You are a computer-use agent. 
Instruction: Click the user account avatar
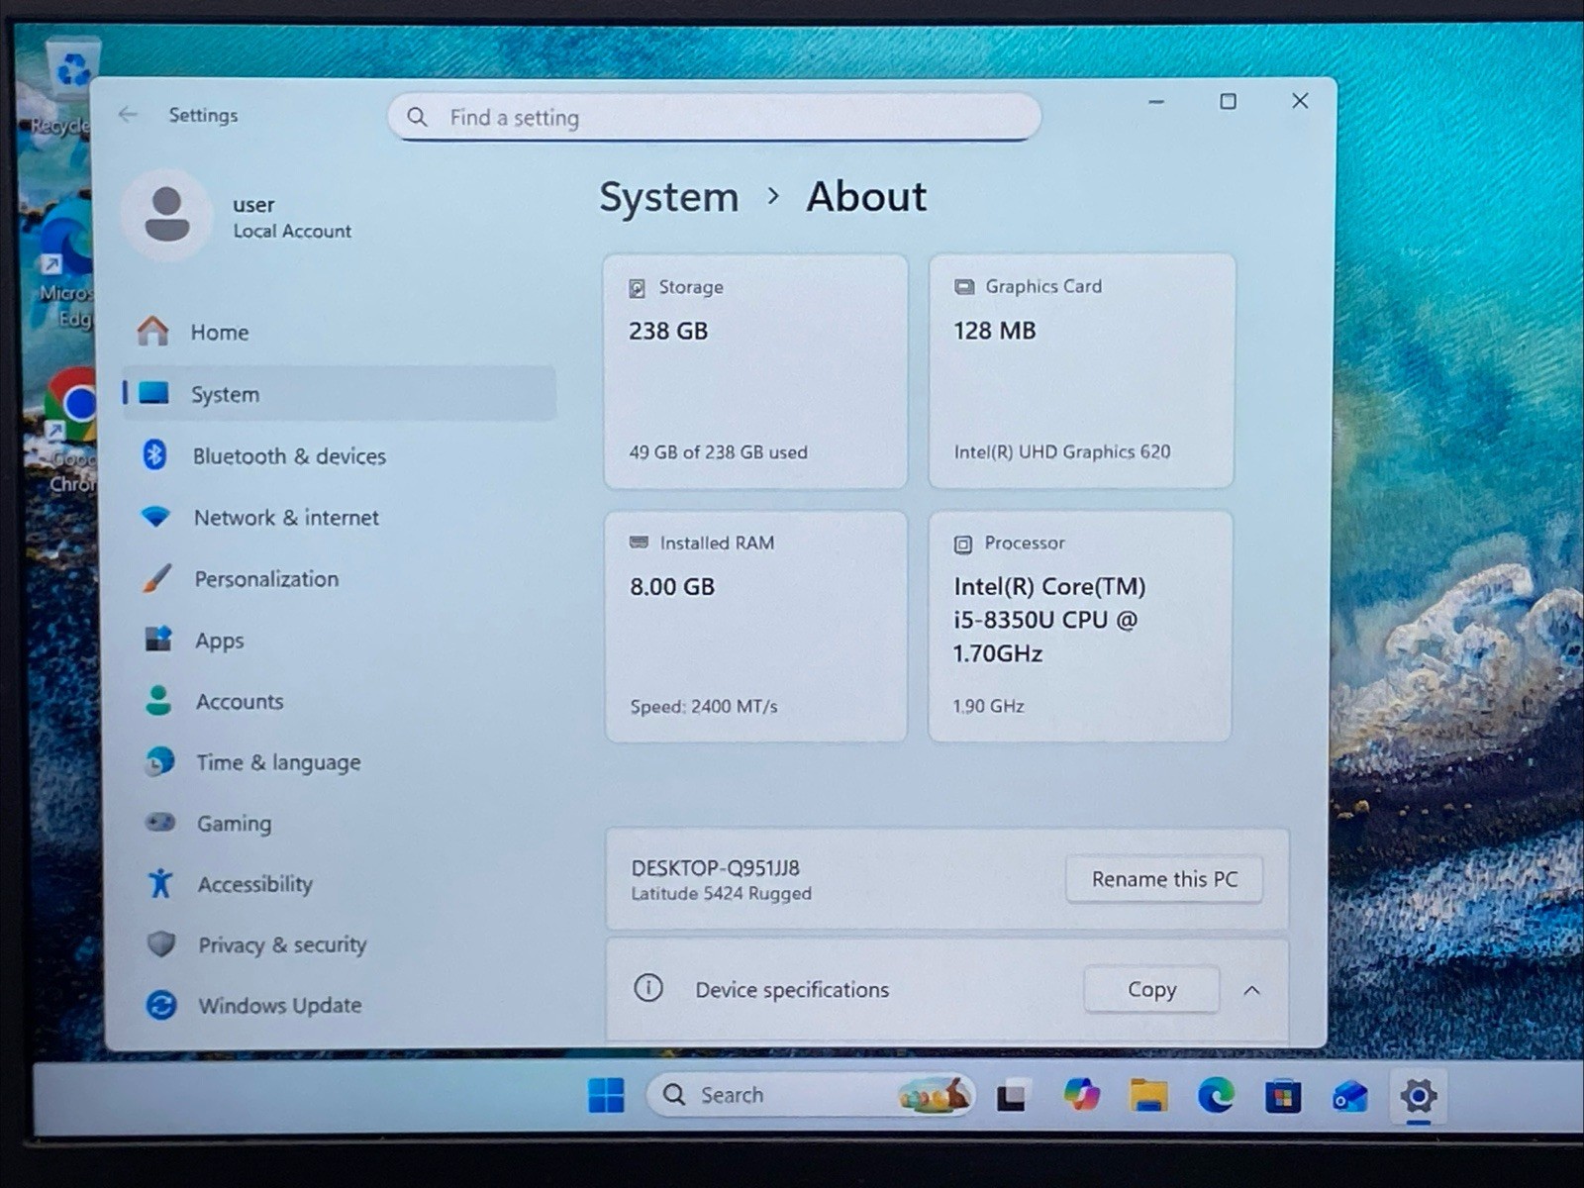pyautogui.click(x=167, y=215)
